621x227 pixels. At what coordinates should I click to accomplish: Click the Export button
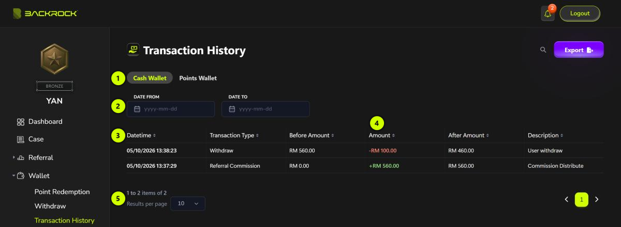point(579,50)
